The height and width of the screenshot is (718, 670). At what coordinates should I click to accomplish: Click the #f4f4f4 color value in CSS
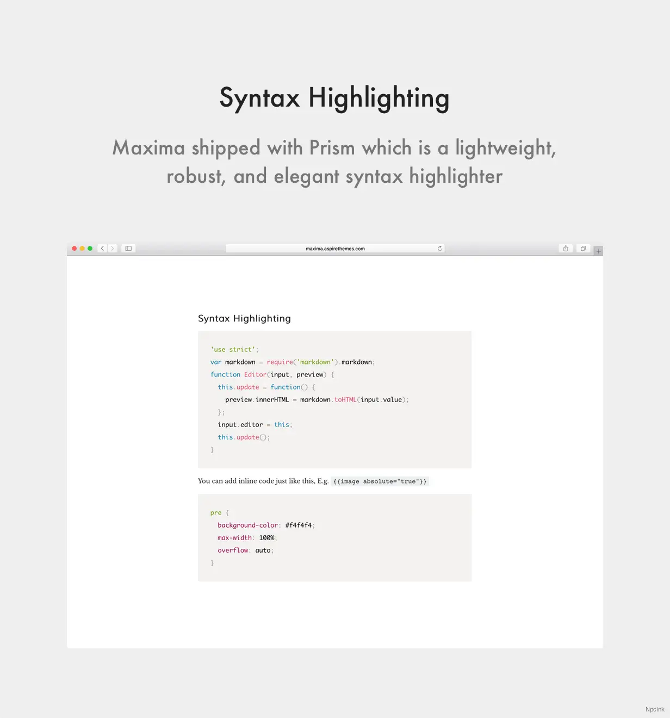299,525
